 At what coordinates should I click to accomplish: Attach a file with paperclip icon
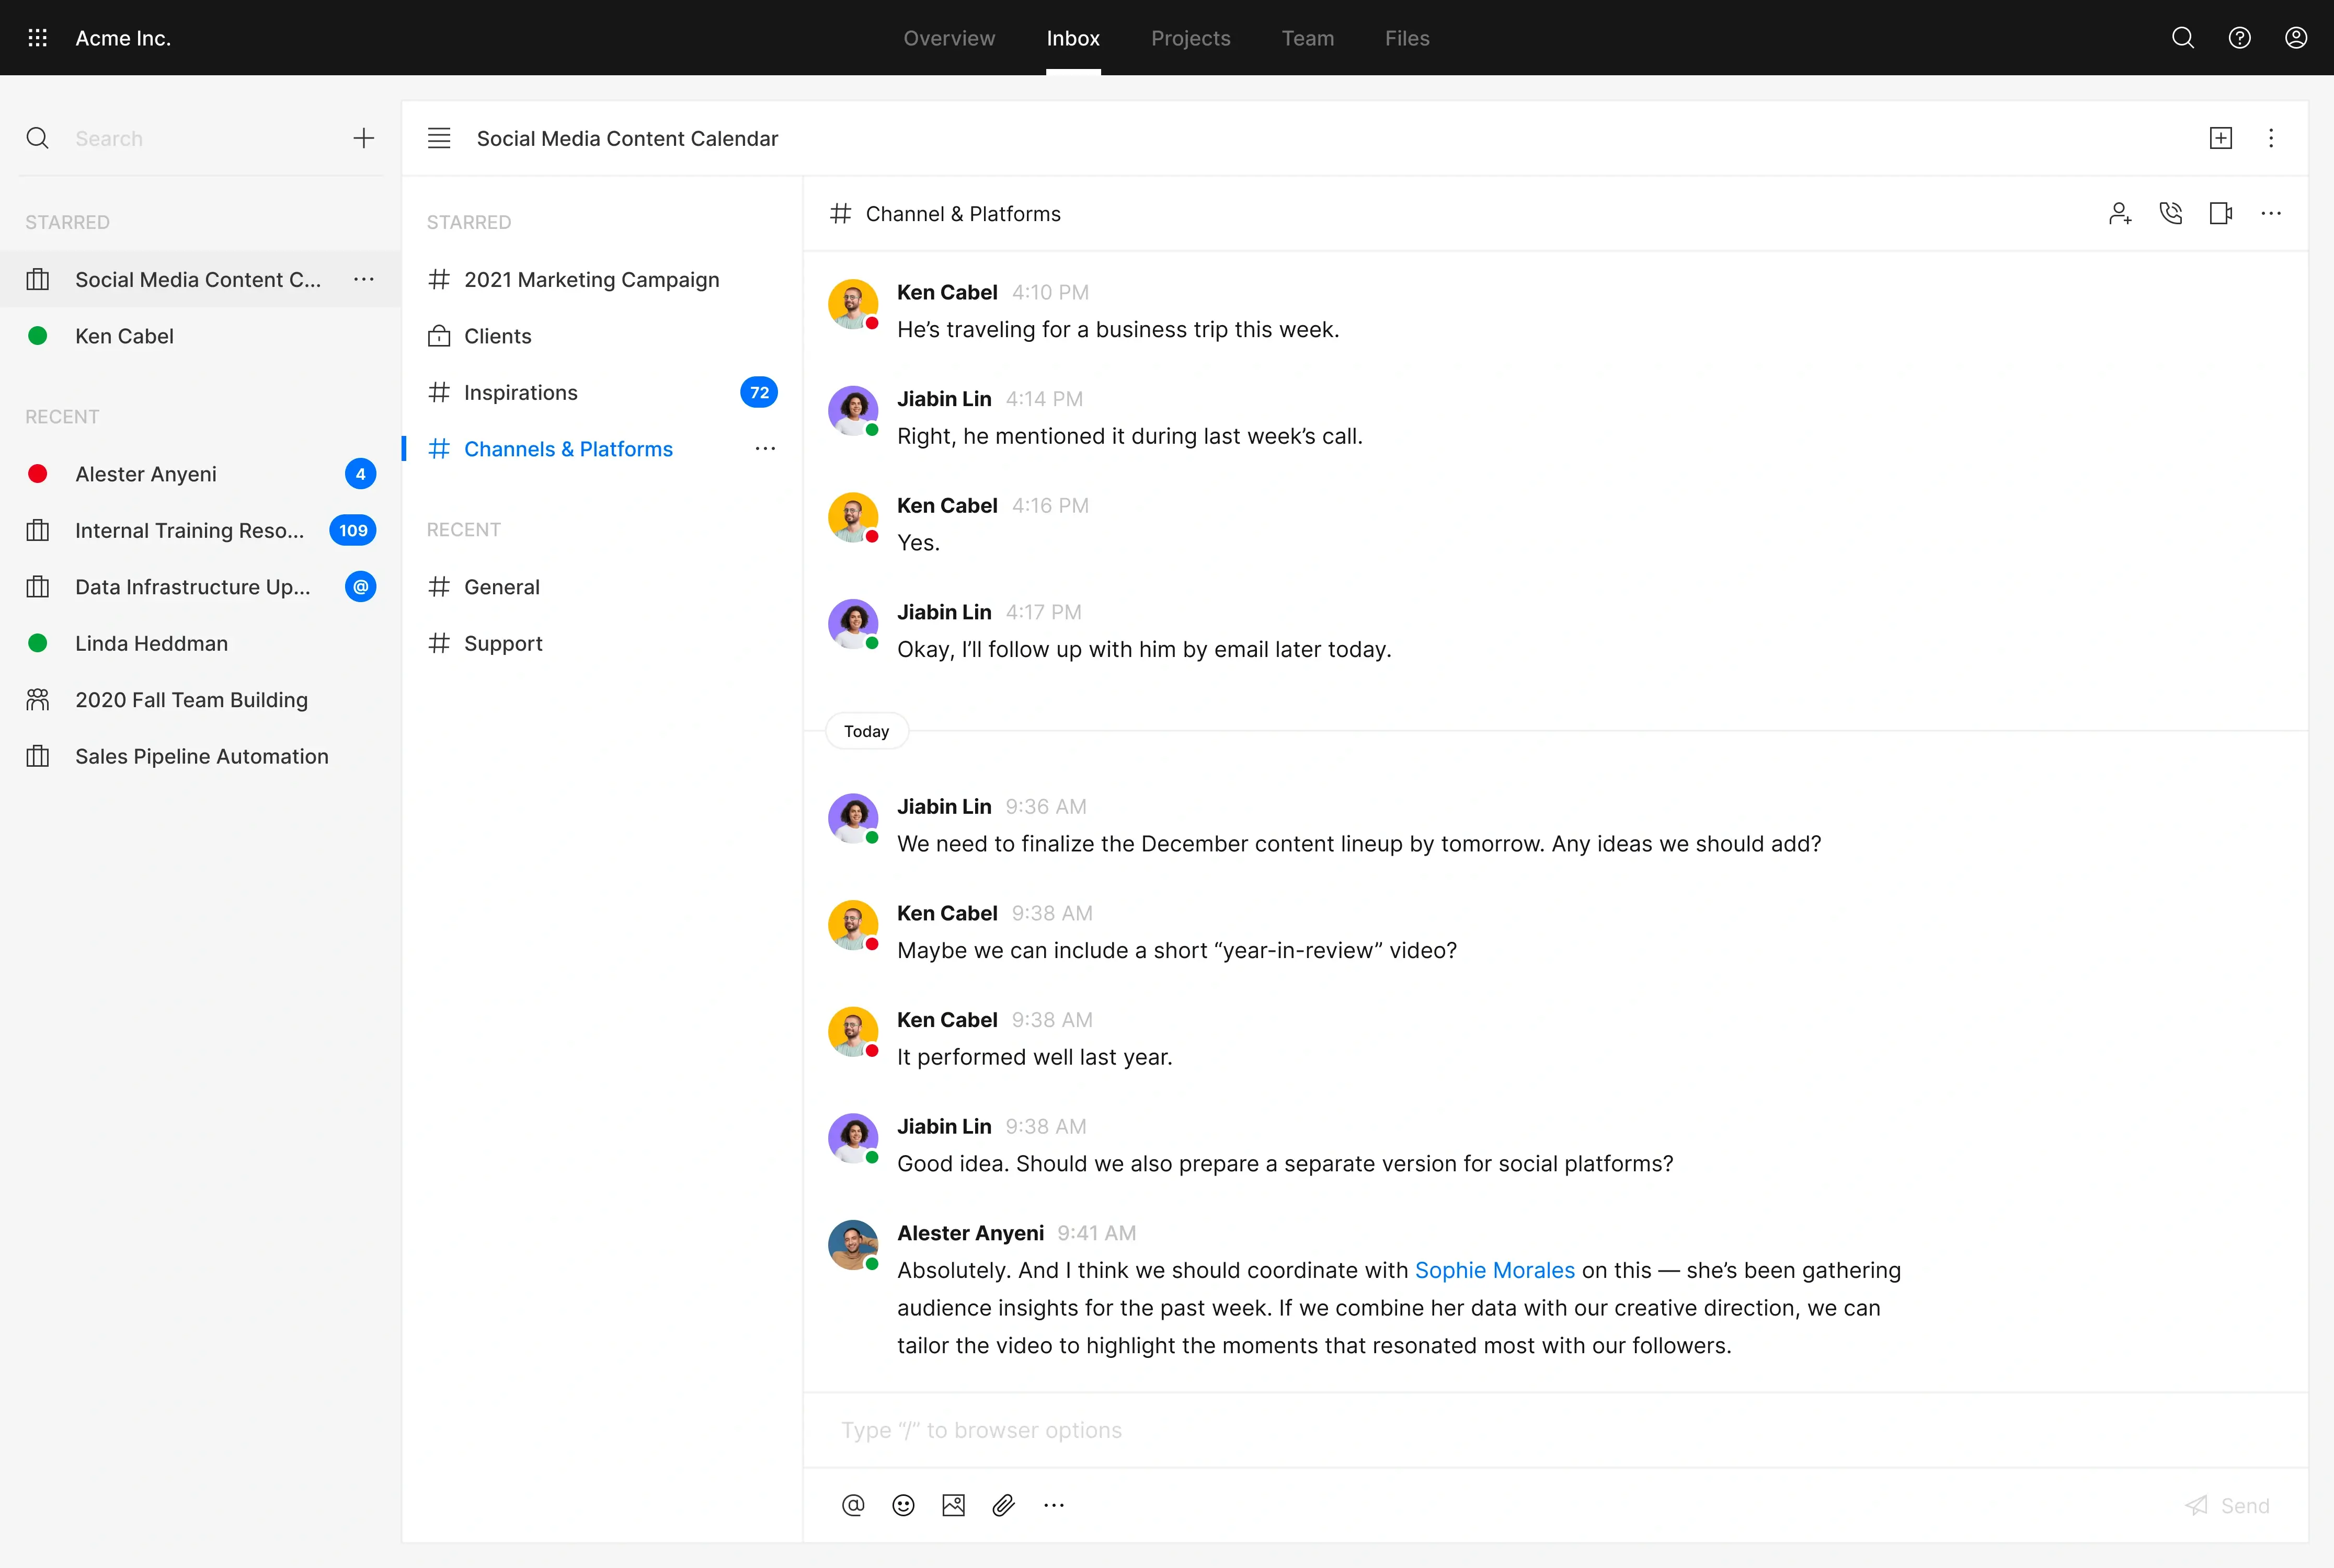pos(1003,1505)
